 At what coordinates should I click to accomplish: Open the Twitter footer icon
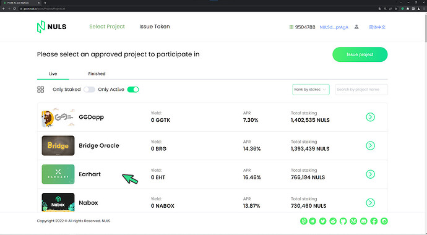tap(322, 221)
